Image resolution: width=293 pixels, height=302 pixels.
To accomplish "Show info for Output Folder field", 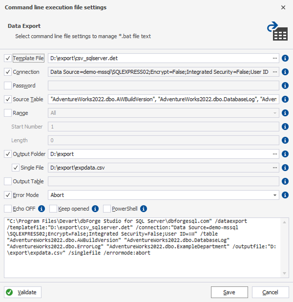I will [285, 154].
